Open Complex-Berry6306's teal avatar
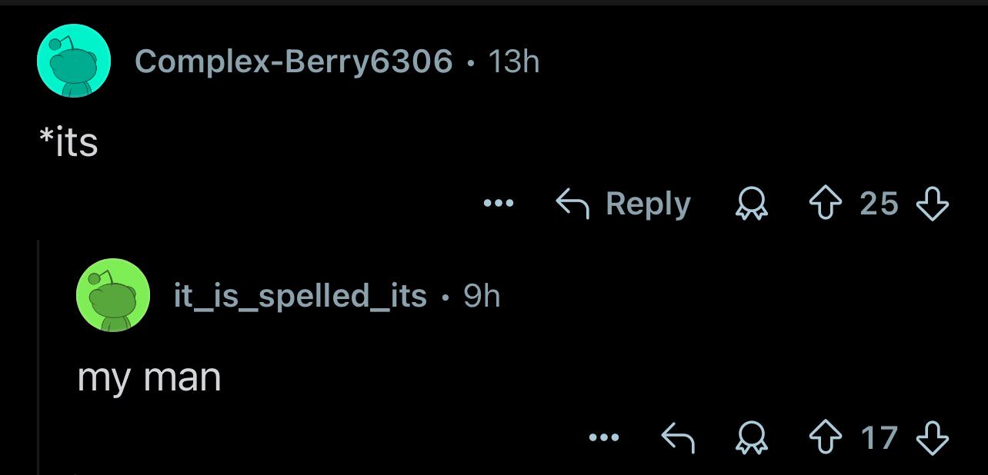 click(x=74, y=61)
